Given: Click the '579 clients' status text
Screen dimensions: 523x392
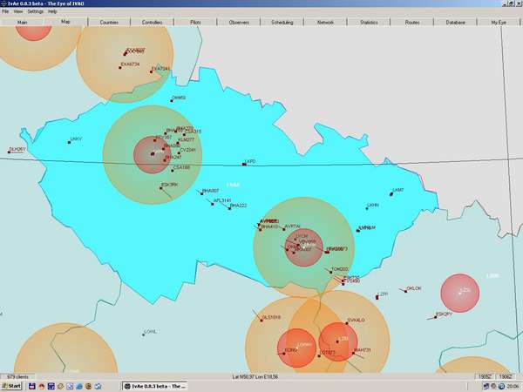Looking at the screenshot, I should (x=17, y=376).
